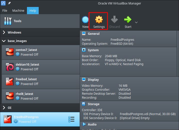Click the centos7_latest red hat OS icon

(x=10, y=52)
